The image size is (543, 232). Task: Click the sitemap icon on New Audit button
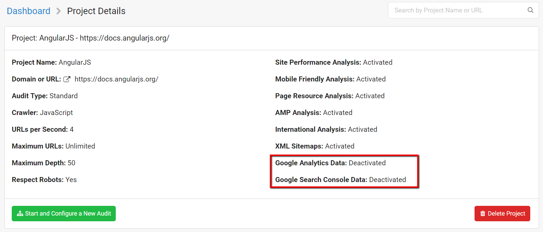point(20,214)
